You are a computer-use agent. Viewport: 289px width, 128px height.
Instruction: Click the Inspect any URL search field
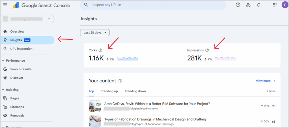[152, 5]
